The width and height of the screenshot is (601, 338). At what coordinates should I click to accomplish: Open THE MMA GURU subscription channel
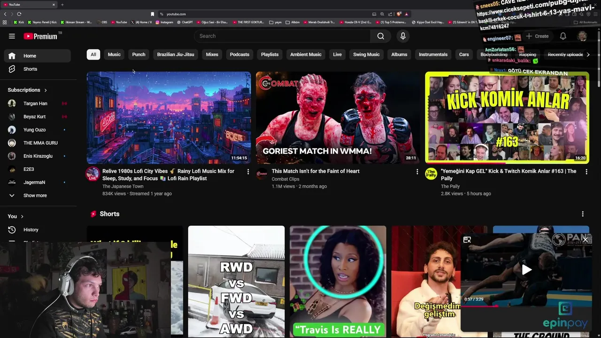[38, 143]
